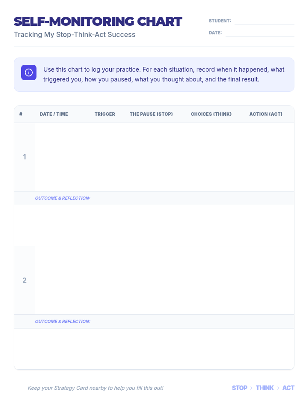Click the Self-Monitoring Chart title

coord(98,22)
